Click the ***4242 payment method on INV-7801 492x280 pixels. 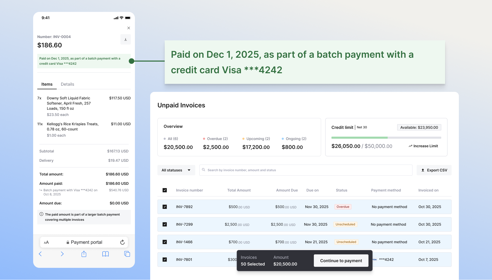[386, 260]
